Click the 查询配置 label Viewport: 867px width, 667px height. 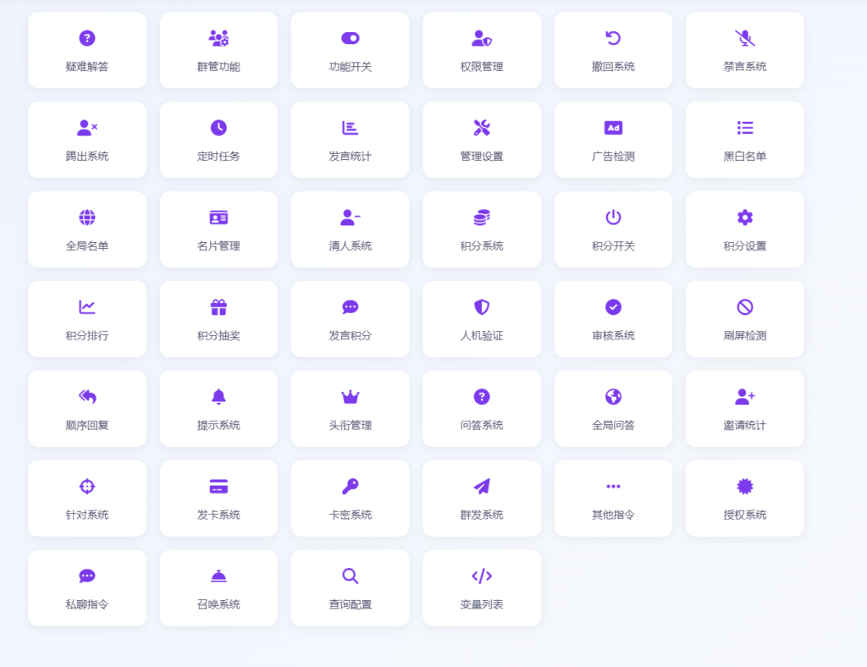click(x=350, y=604)
